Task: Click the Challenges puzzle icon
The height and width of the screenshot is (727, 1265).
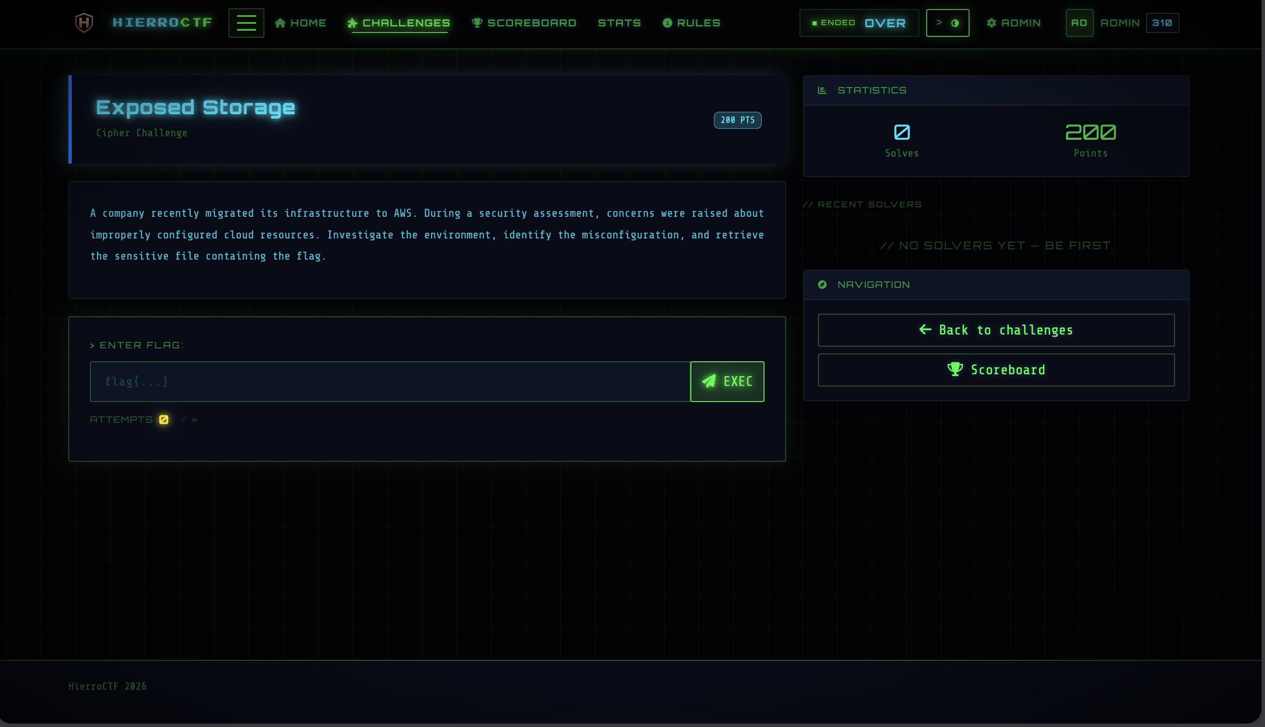Action: click(352, 23)
